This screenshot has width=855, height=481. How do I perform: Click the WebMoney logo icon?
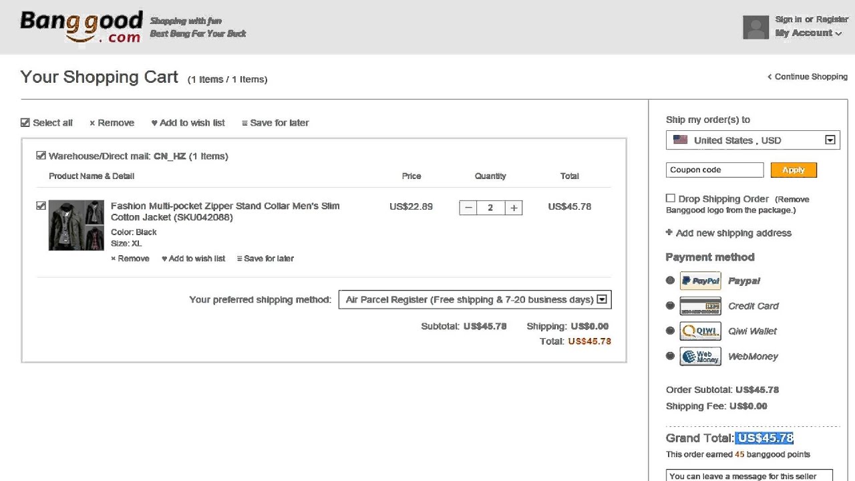coord(700,357)
